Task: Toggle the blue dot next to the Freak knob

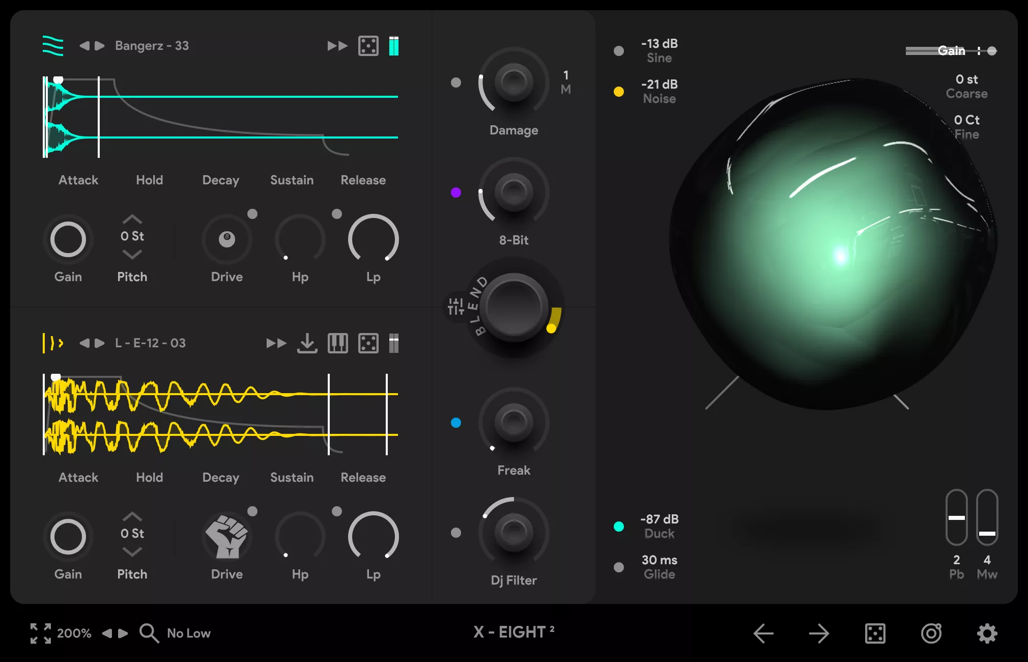Action: tap(455, 423)
